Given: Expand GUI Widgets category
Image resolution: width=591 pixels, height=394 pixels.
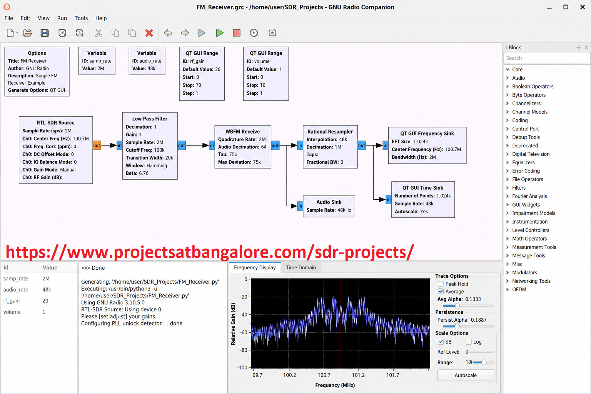Looking at the screenshot, I should click(x=508, y=205).
